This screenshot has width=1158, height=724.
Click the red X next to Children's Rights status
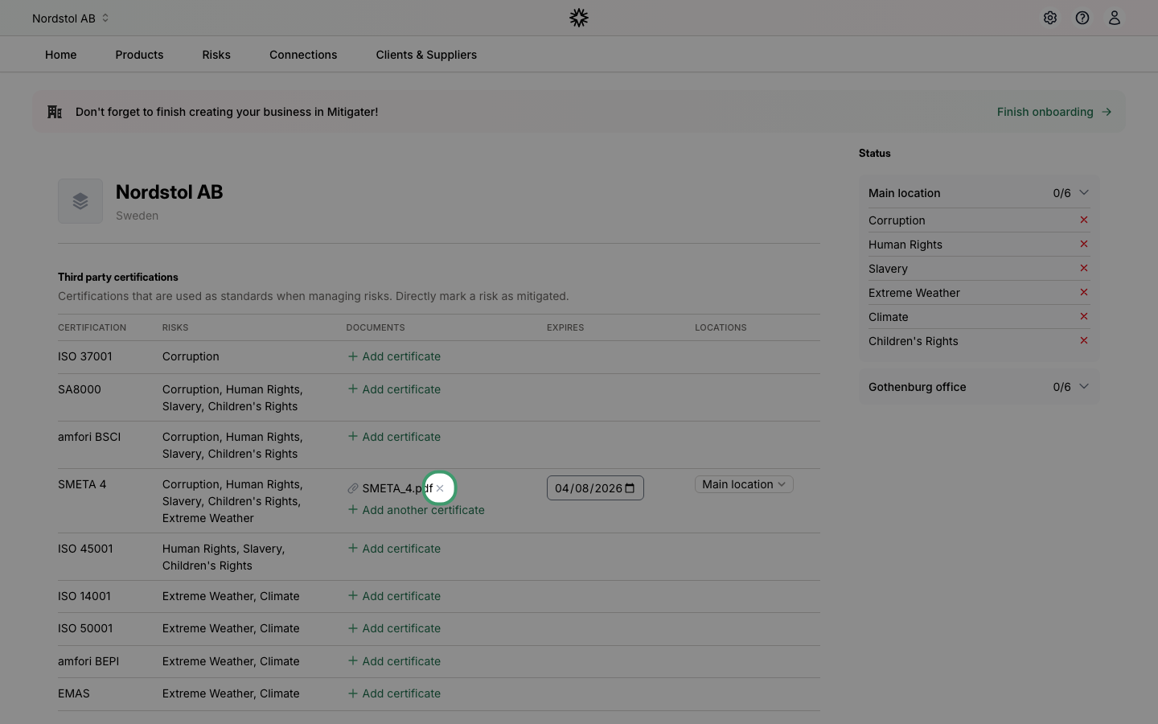coord(1084,340)
